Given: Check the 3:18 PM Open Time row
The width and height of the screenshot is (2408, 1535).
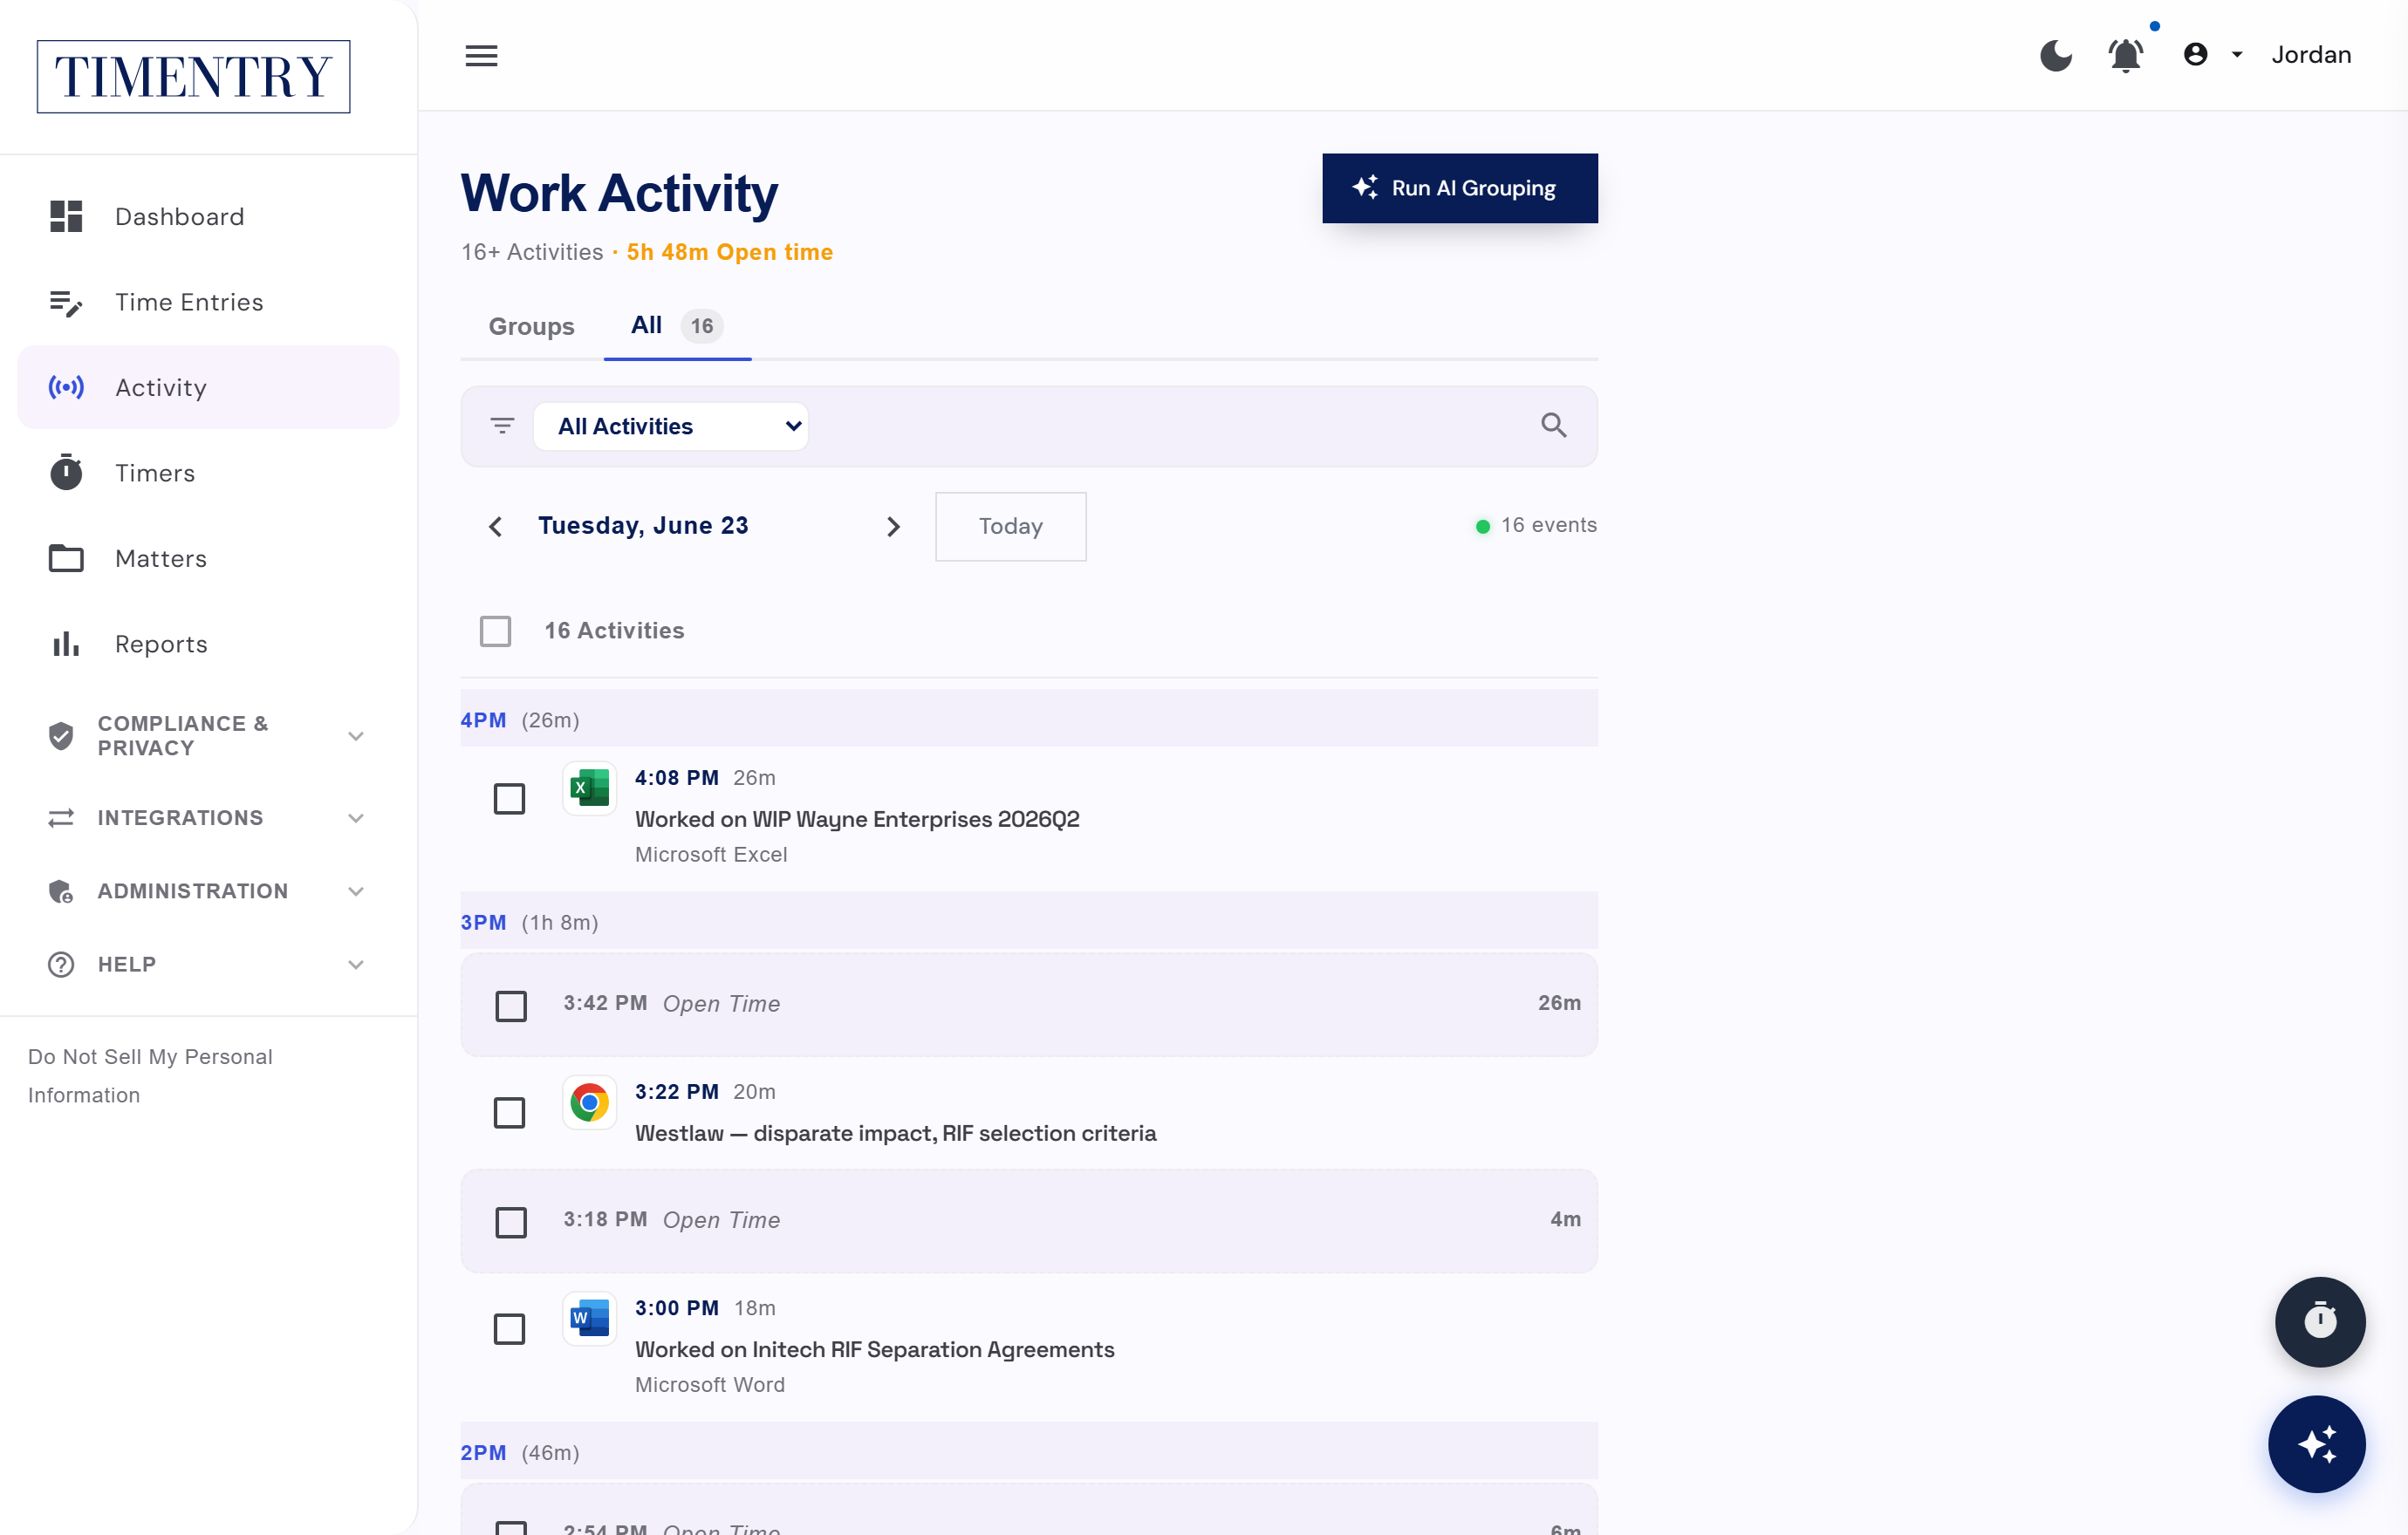Looking at the screenshot, I should coord(511,1222).
